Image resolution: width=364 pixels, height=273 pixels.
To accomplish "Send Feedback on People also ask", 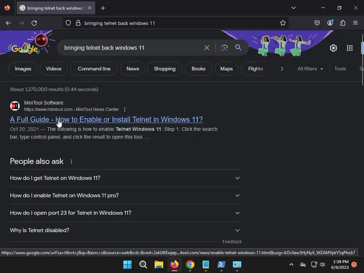I will [232, 242].
